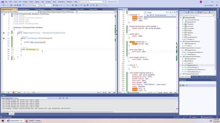Screen dimensions: 220x123
Task: Open the EnterpriseToDo.Database project navigation dropdown
Action: [x=20, y=12]
